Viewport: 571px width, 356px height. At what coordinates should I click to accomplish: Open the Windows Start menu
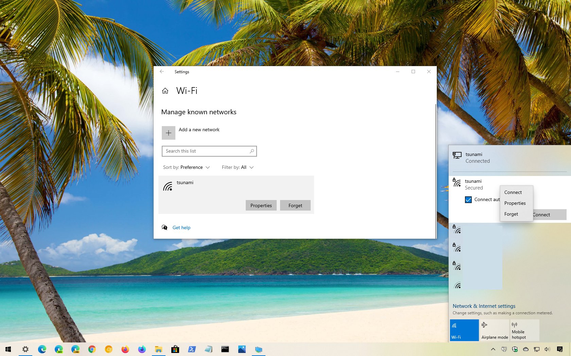click(8, 349)
